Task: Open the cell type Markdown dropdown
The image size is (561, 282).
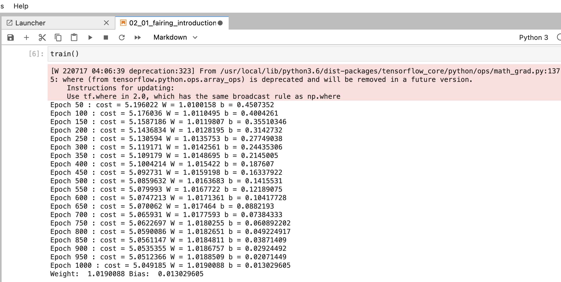Action: click(x=175, y=37)
